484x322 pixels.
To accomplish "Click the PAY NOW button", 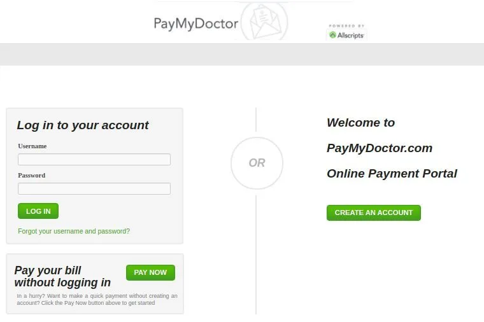I will point(150,272).
